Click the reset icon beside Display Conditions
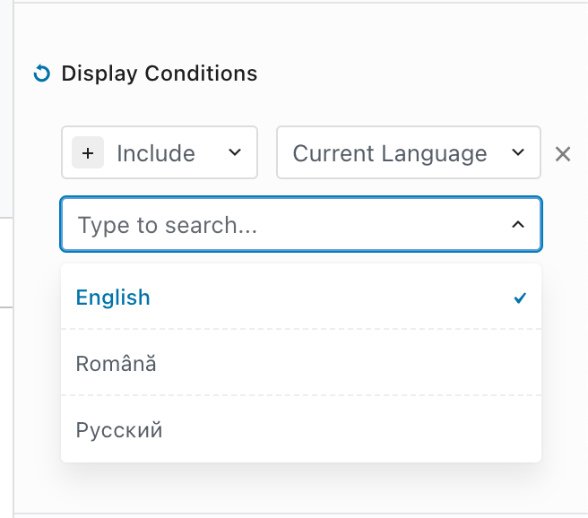Image resolution: width=588 pixels, height=518 pixels. point(41,73)
